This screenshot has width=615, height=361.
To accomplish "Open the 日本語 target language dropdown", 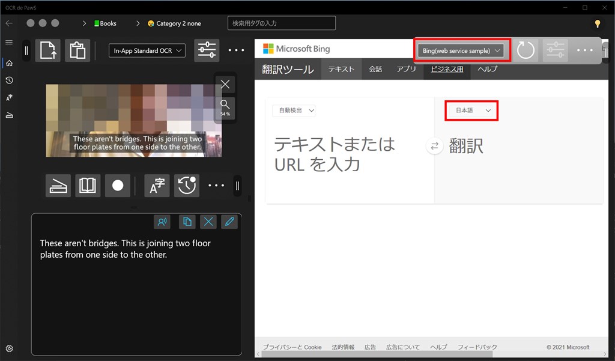I will pyautogui.click(x=472, y=111).
